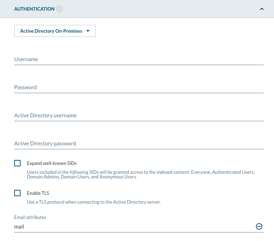Click the AUTHENTICATION section heading

(x=34, y=9)
